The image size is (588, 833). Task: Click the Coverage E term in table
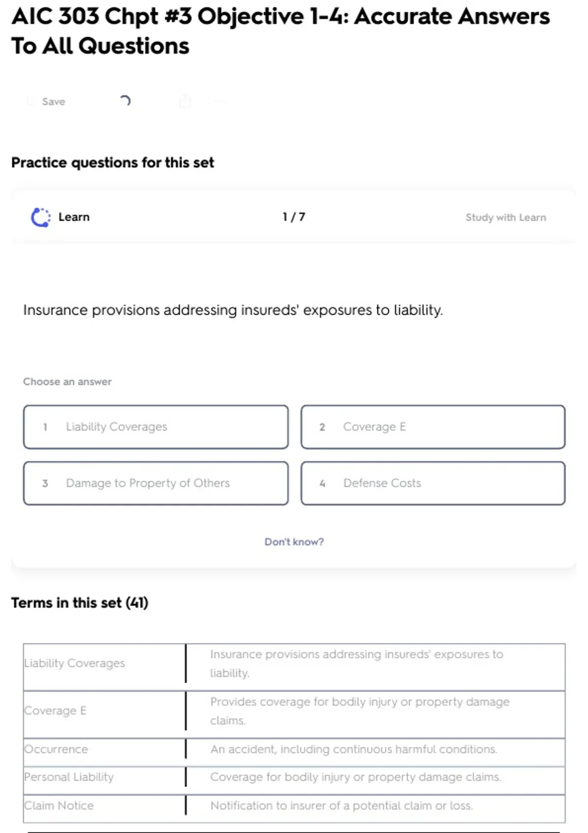coord(55,710)
